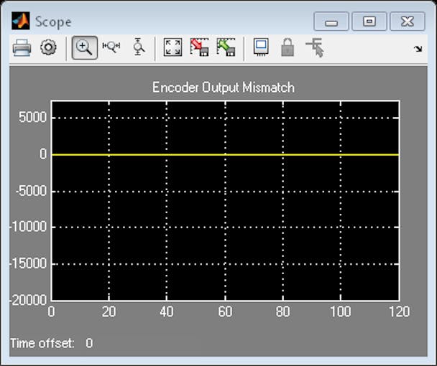Toggle the floating scope icon
This screenshot has height=366, width=437.
click(261, 47)
